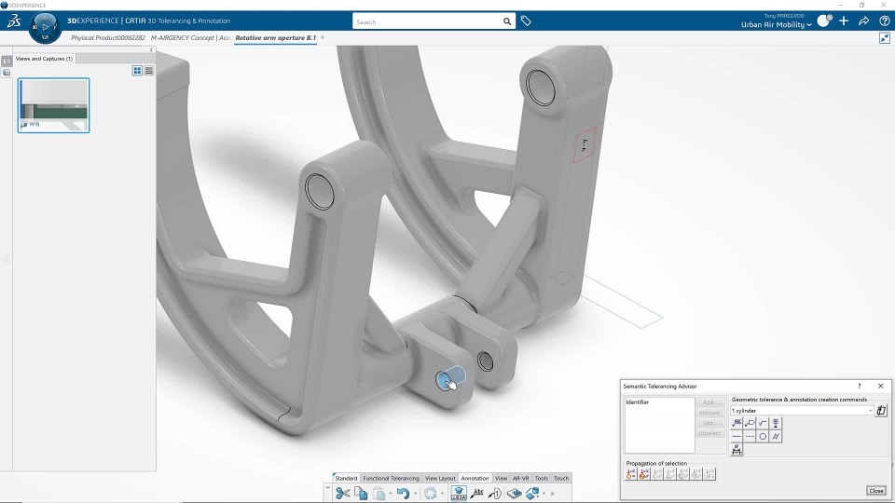Image resolution: width=895 pixels, height=503 pixels.
Task: Open the tree panel icon on left edge
Action: [x=7, y=61]
